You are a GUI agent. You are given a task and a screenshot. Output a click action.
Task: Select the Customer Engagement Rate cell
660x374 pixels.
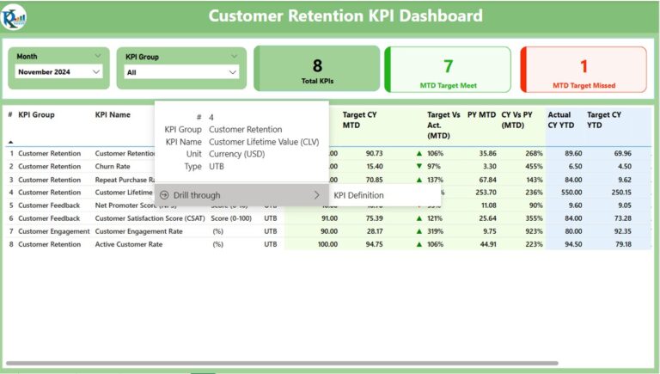tap(138, 231)
